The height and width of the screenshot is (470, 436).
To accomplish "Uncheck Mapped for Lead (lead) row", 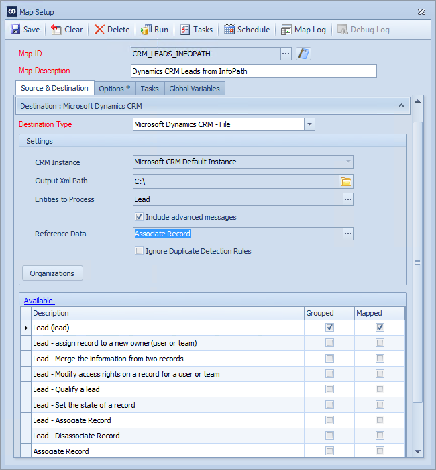I will click(380, 328).
